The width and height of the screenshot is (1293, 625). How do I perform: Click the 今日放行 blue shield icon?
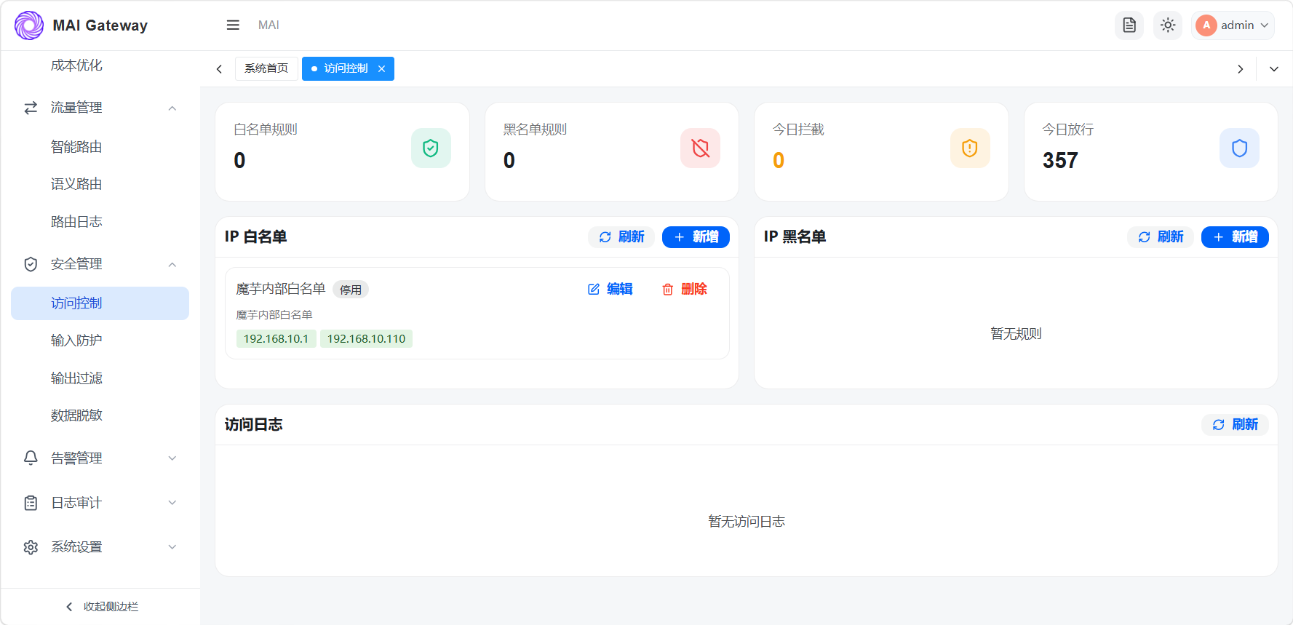click(1240, 148)
